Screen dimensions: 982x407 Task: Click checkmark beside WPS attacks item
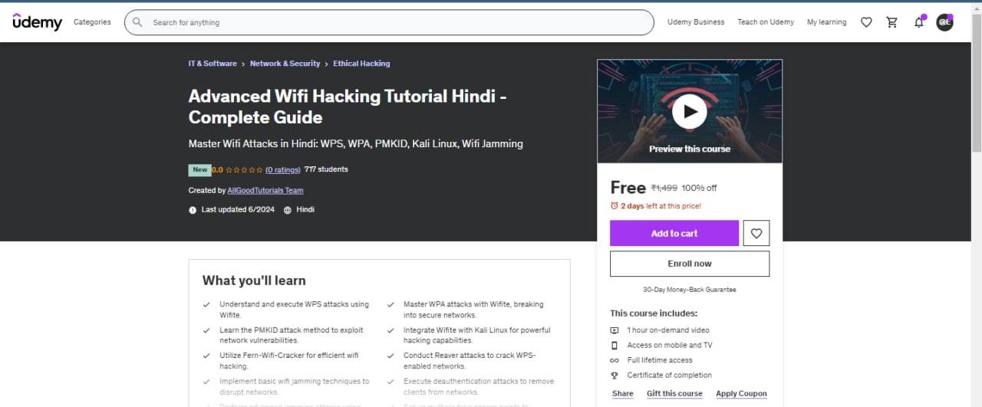(x=206, y=304)
